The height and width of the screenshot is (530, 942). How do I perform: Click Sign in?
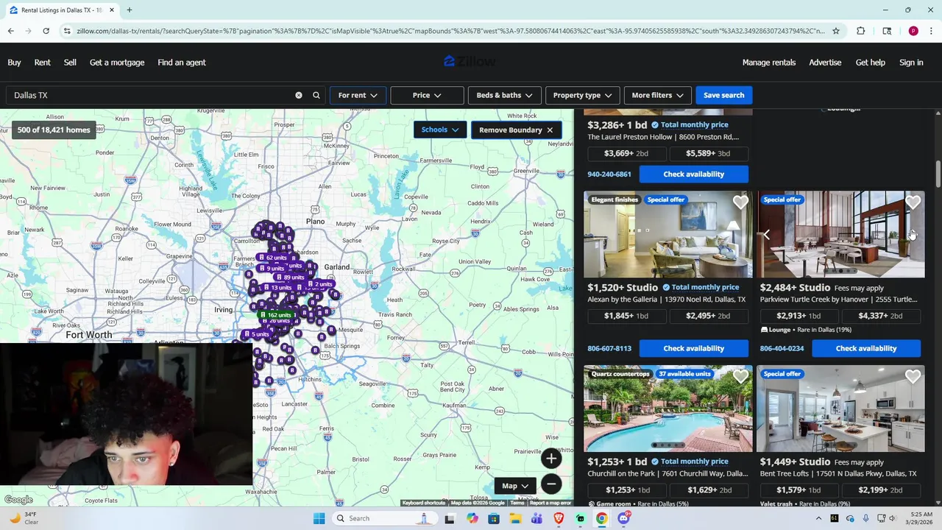tap(911, 63)
